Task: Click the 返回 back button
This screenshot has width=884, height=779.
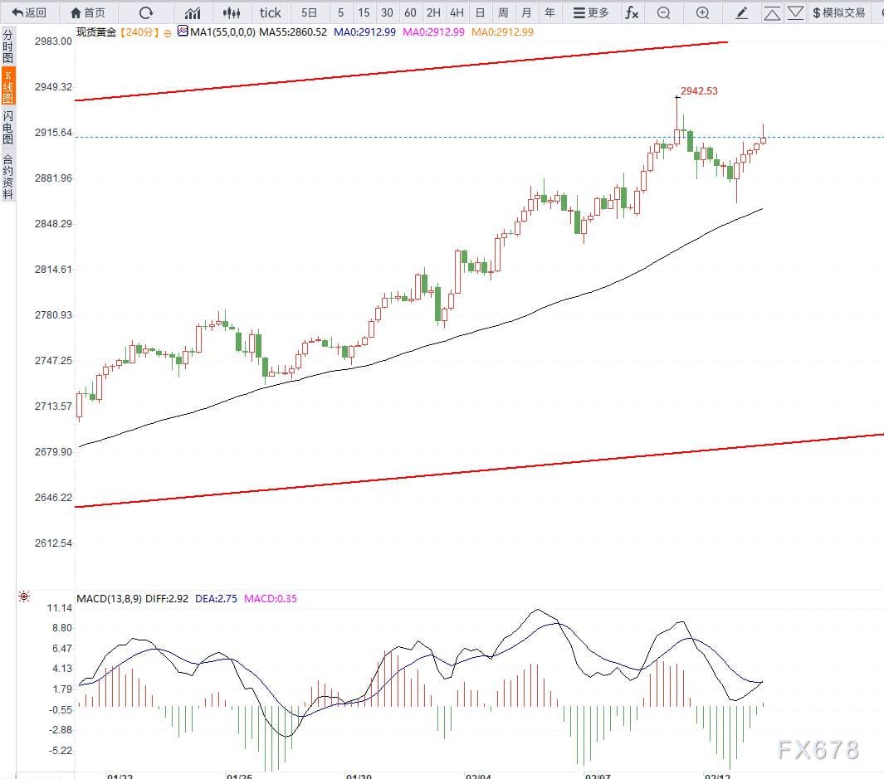Action: click(x=29, y=12)
